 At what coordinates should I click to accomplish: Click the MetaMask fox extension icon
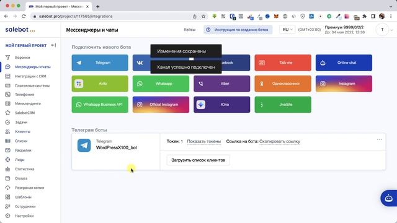276,16
